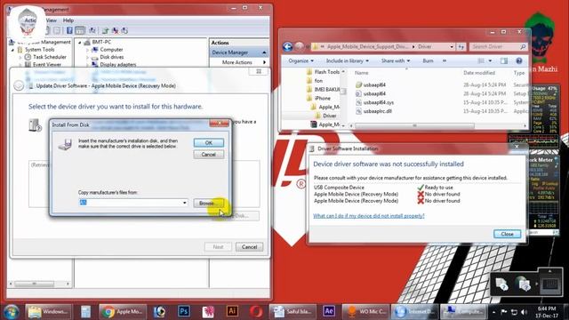Viewport: 569px width, 320px height.
Task: Click OK in Install From Disk dialog
Action: pos(208,142)
